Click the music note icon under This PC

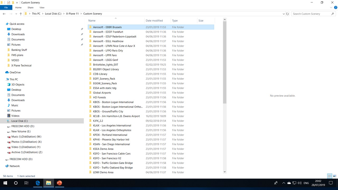(9, 105)
